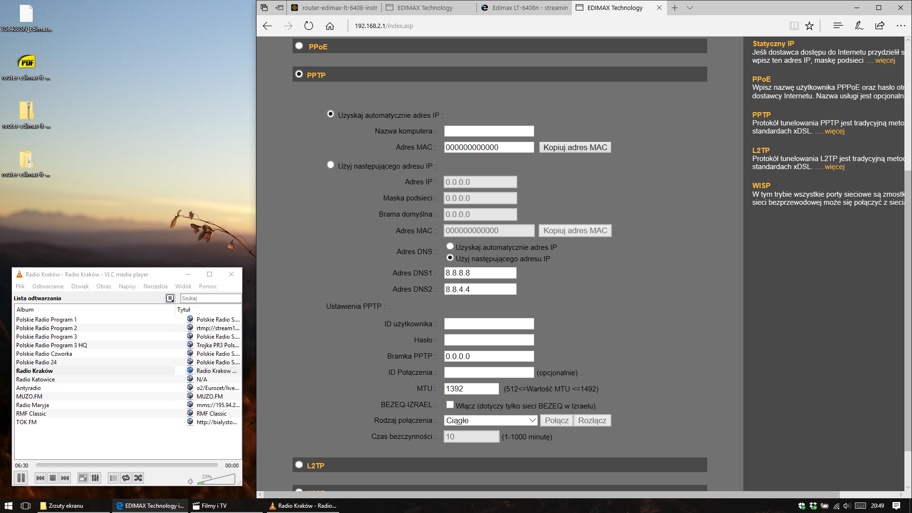This screenshot has width=912, height=513.
Task: Open Task View on taskbar
Action: click(26, 506)
